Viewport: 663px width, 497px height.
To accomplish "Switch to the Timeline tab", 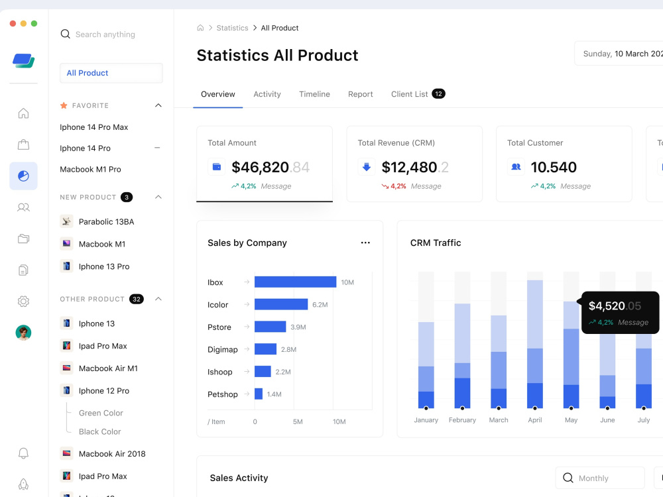I will [314, 94].
